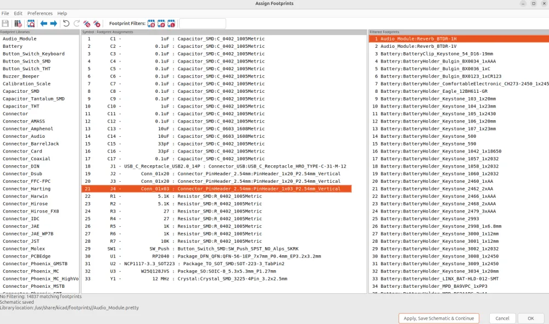This screenshot has width=549, height=324.
Task: Go to next unassociated symbol arrow
Action: 54,24
